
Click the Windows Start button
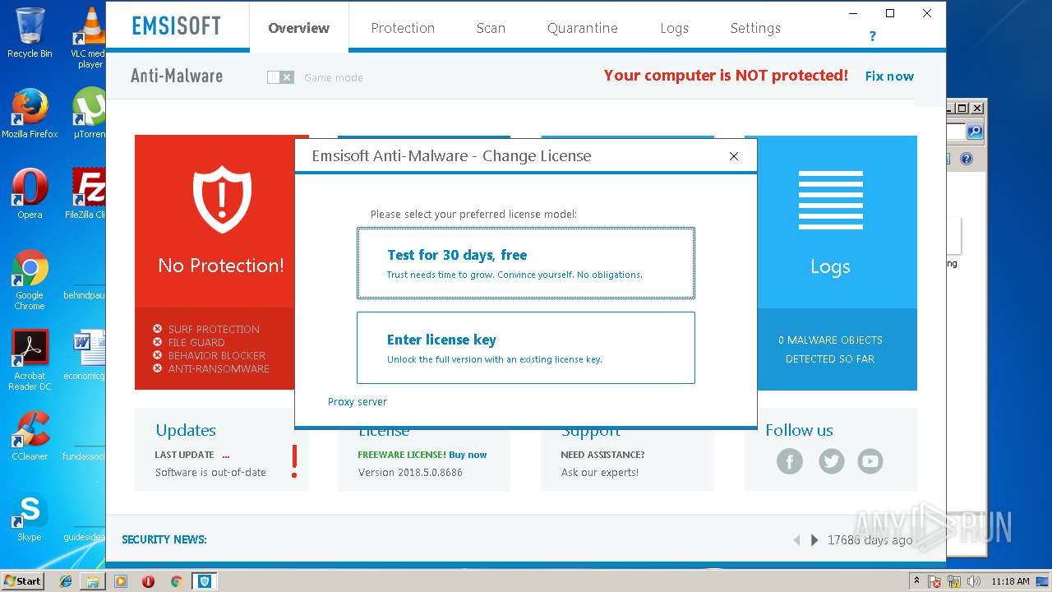[x=23, y=580]
